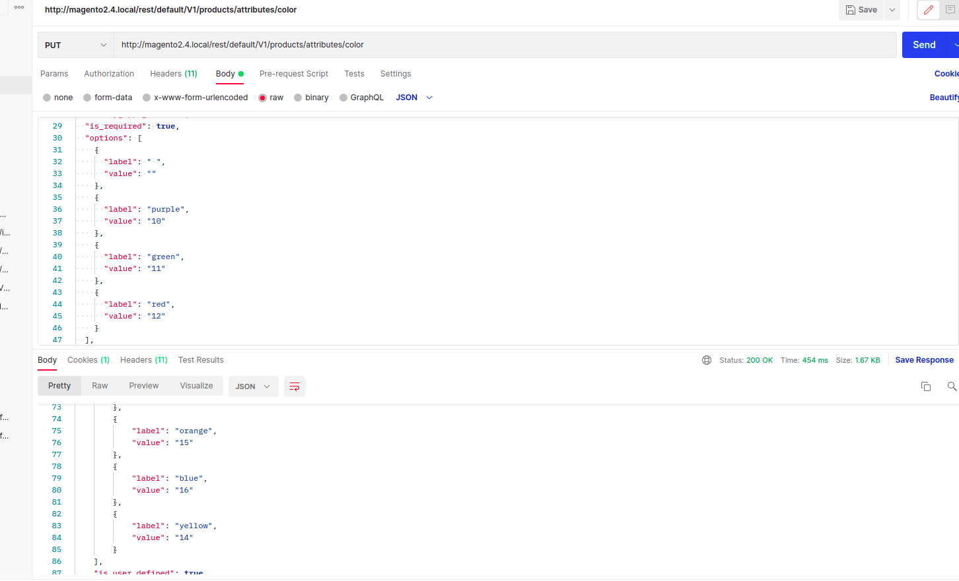Click the globe network info icon
This screenshot has height=581, width=959.
[707, 360]
